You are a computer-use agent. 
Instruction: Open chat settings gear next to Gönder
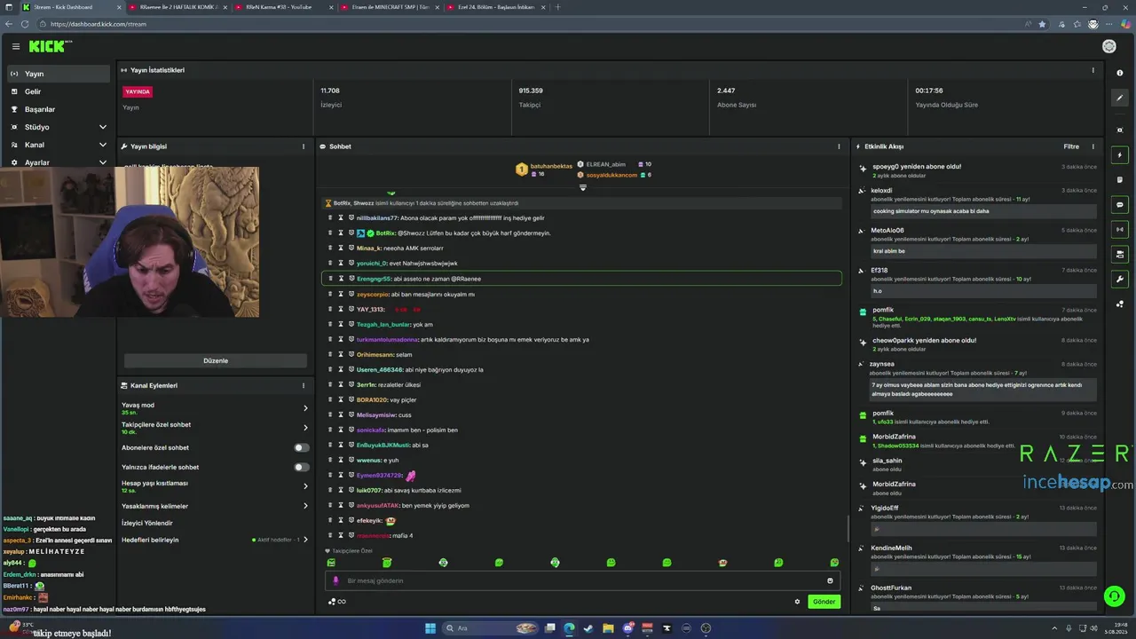click(x=797, y=602)
